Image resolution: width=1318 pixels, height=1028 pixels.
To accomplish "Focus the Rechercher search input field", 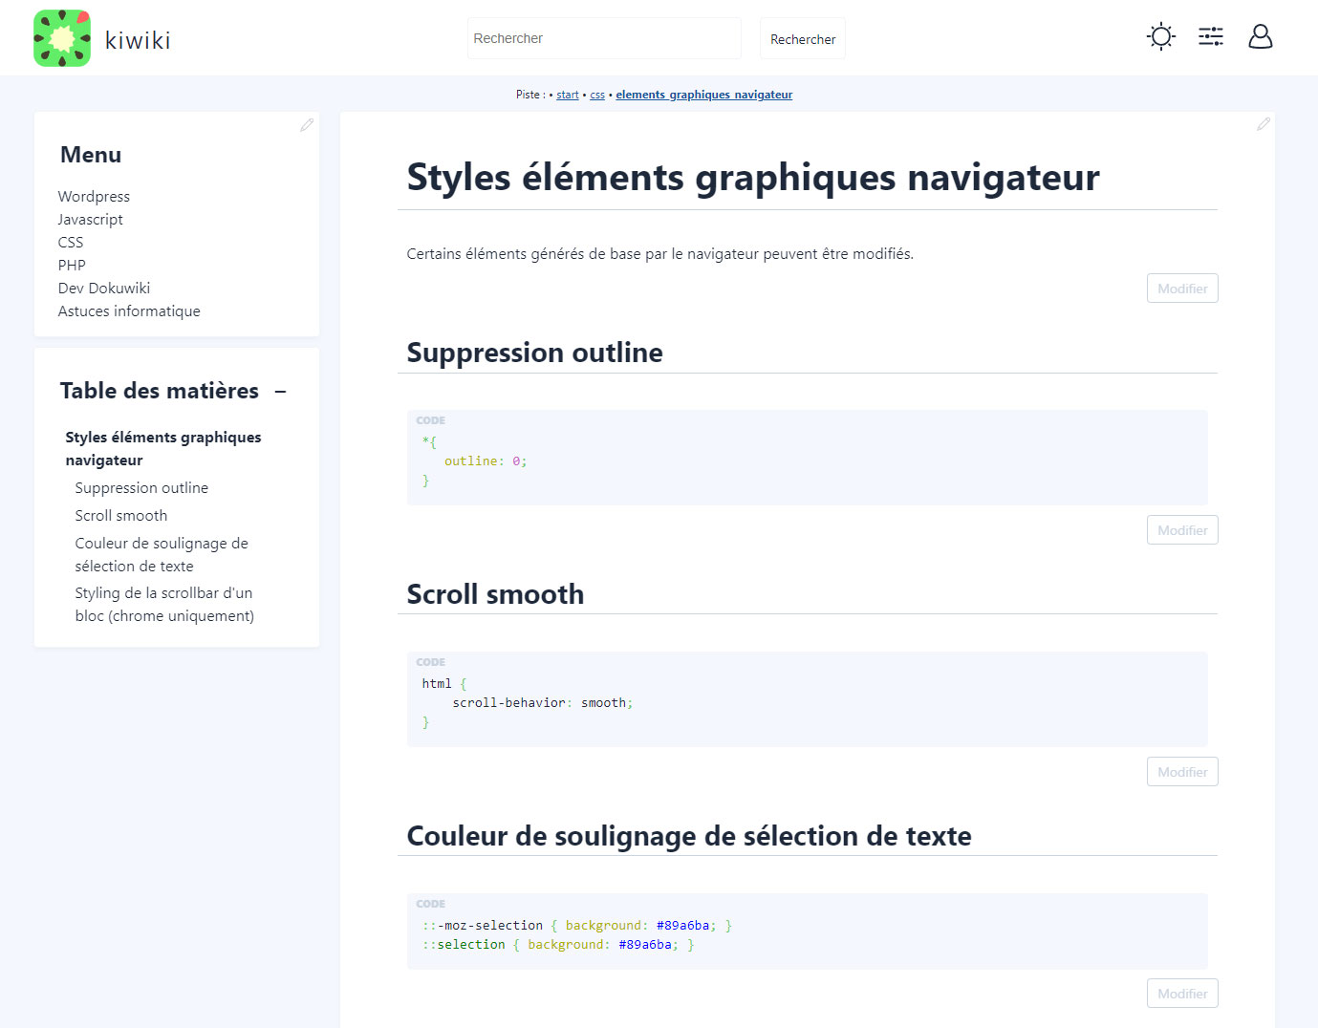I will pyautogui.click(x=604, y=38).
